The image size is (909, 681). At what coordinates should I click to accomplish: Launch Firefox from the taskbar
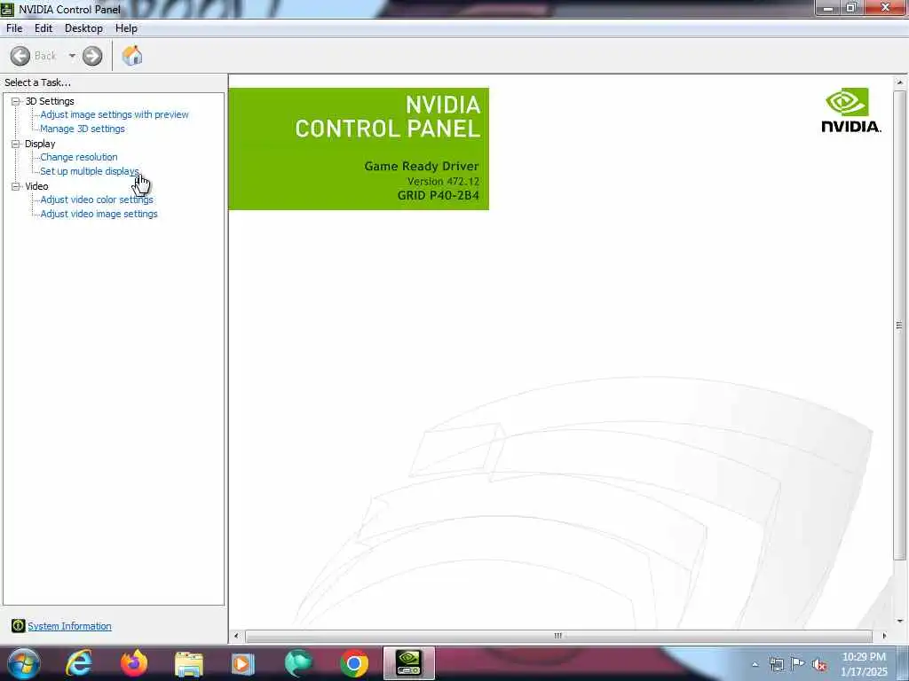point(134,663)
